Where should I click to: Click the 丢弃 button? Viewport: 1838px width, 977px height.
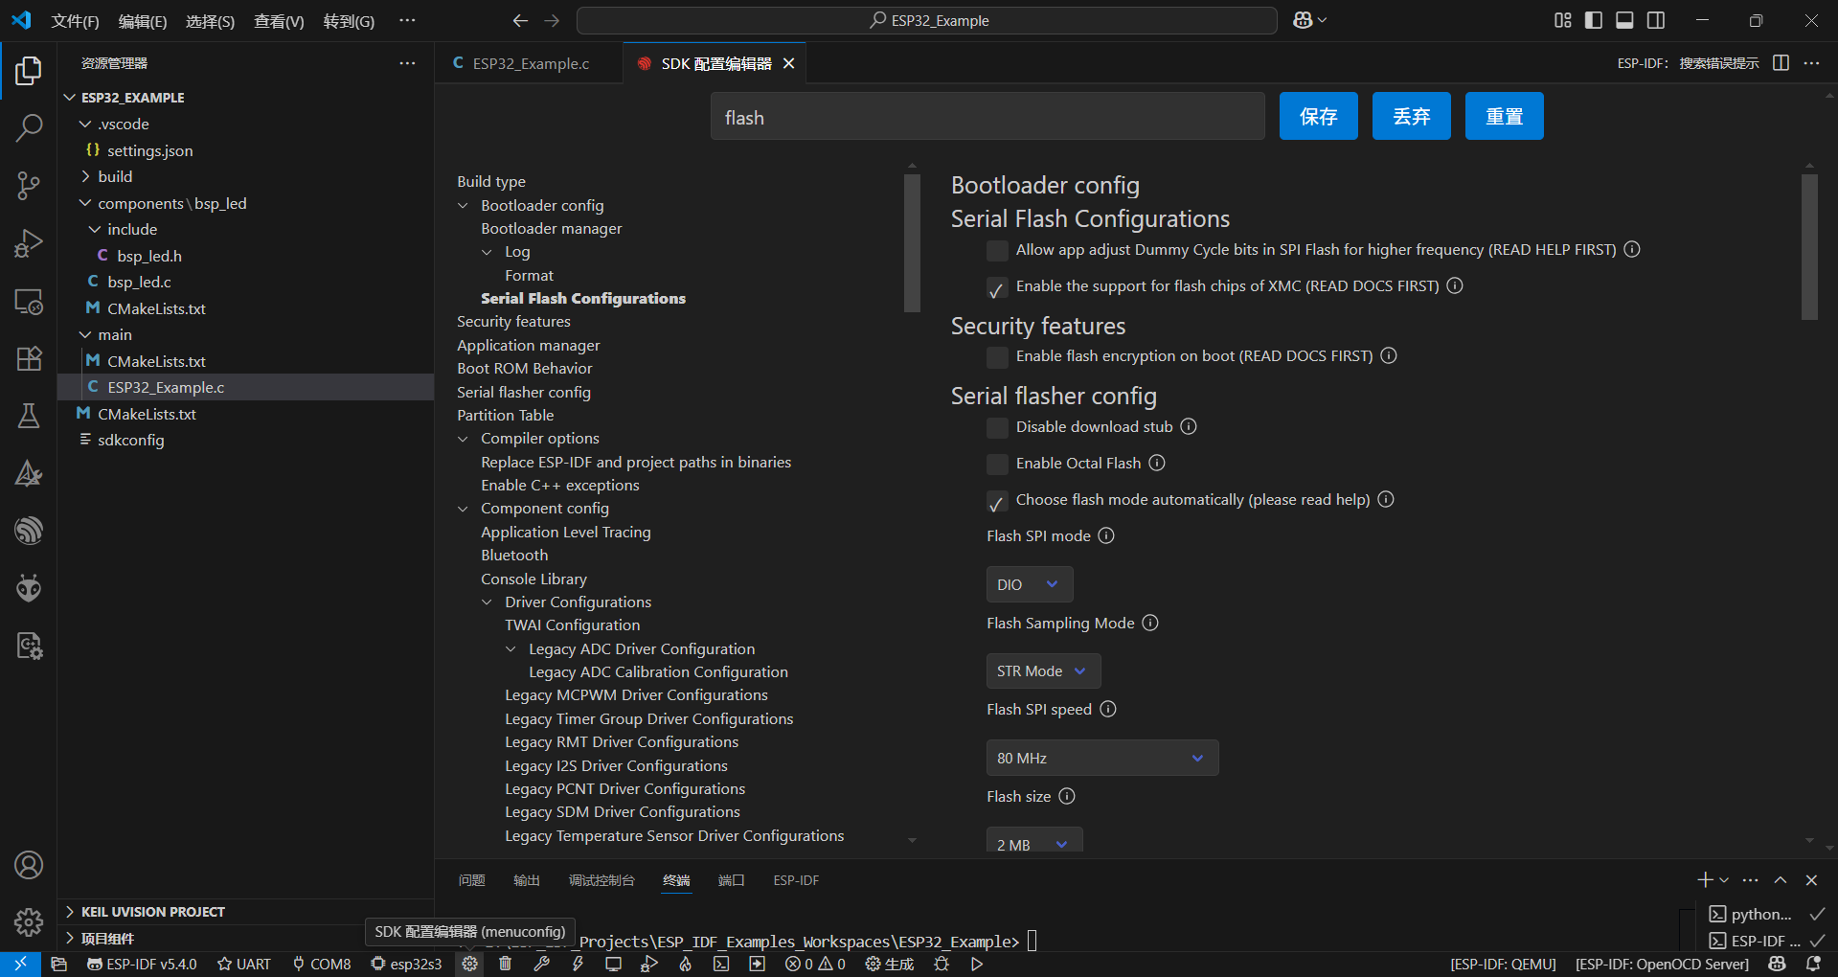(x=1411, y=116)
